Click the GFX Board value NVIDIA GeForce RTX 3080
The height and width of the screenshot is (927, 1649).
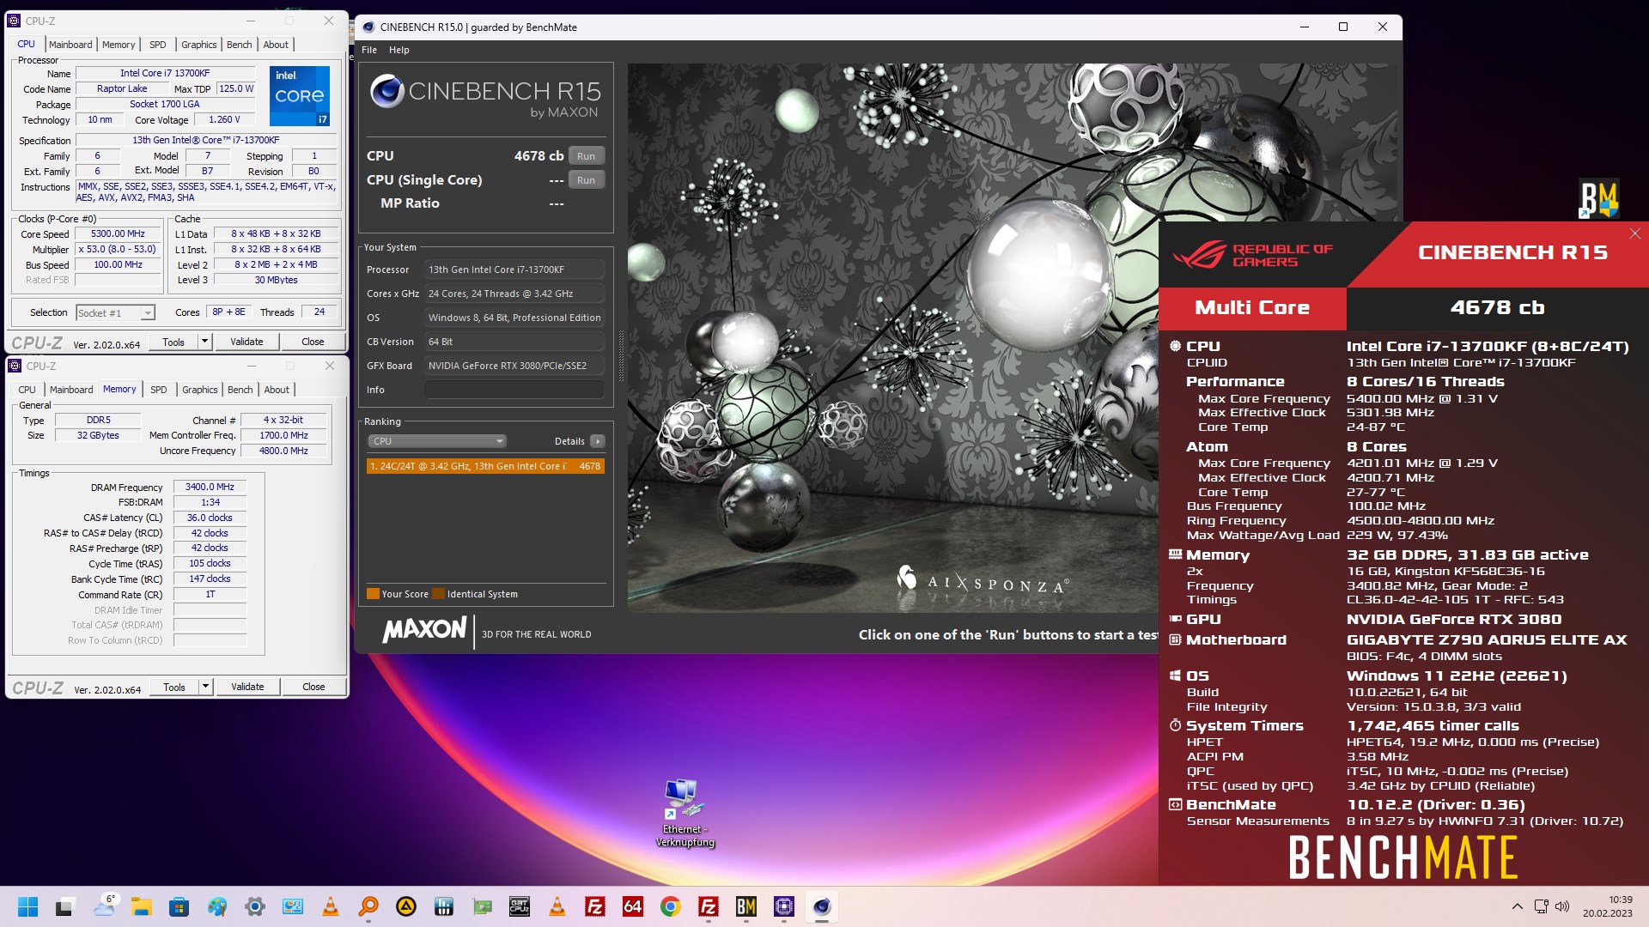pos(514,366)
